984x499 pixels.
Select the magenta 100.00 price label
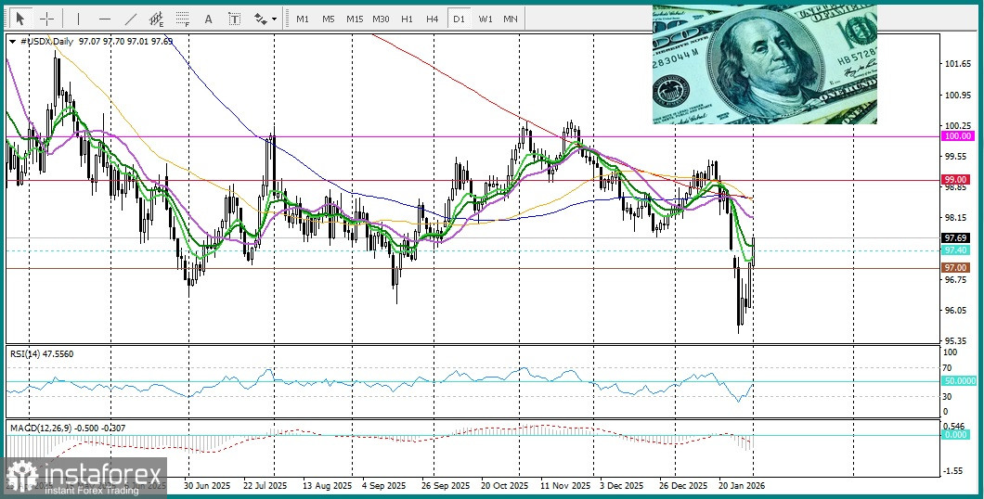point(958,136)
